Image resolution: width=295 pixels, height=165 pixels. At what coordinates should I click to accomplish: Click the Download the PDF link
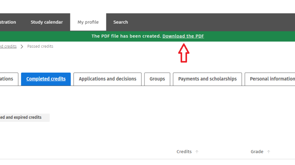[x=183, y=36]
